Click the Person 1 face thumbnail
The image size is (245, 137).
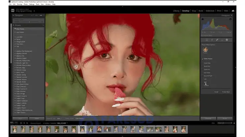[205, 49]
